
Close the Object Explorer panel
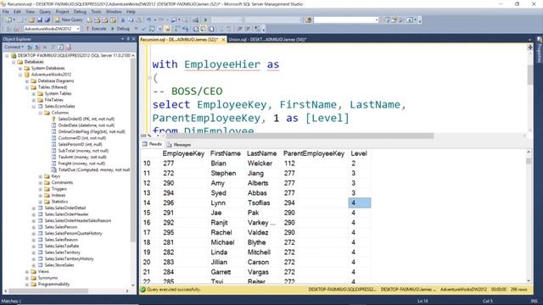[x=134, y=39]
